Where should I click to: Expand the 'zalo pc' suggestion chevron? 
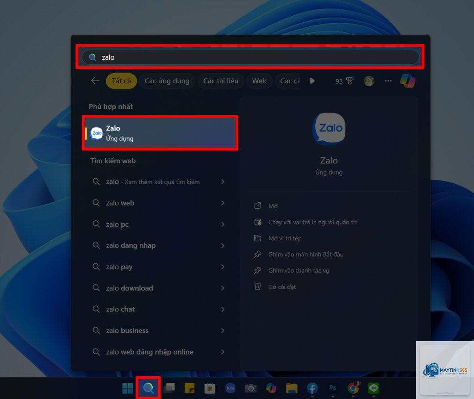223,224
